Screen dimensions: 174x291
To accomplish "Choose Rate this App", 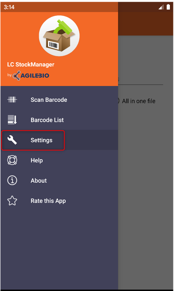I will tap(59, 201).
